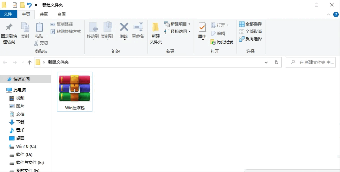Image resolution: width=340 pixels, height=172 pixels.
Task: Expand the 删除 dropdown arrow
Action: (x=124, y=40)
